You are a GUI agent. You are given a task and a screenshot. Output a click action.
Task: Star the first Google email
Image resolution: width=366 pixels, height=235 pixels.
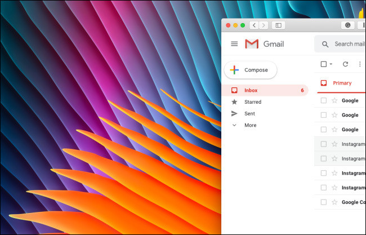[334, 101]
